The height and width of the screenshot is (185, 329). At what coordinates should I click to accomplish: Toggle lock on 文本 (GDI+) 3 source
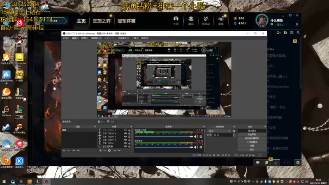129,136
